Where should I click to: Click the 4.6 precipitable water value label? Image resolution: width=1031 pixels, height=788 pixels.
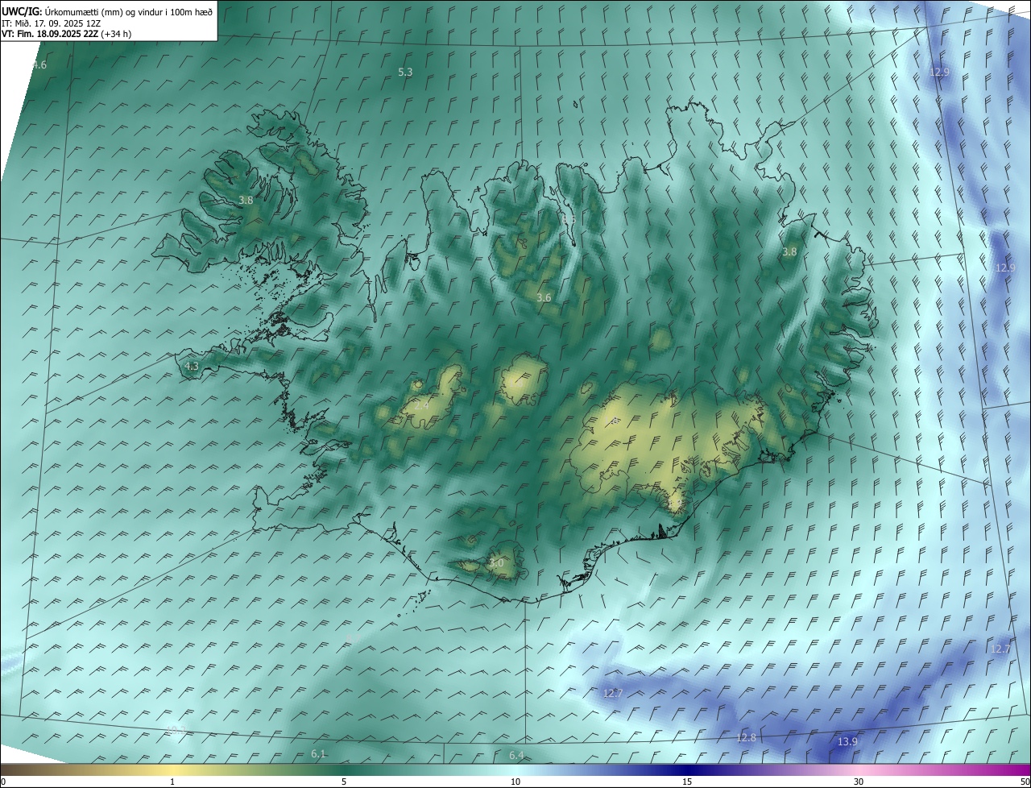coord(39,65)
